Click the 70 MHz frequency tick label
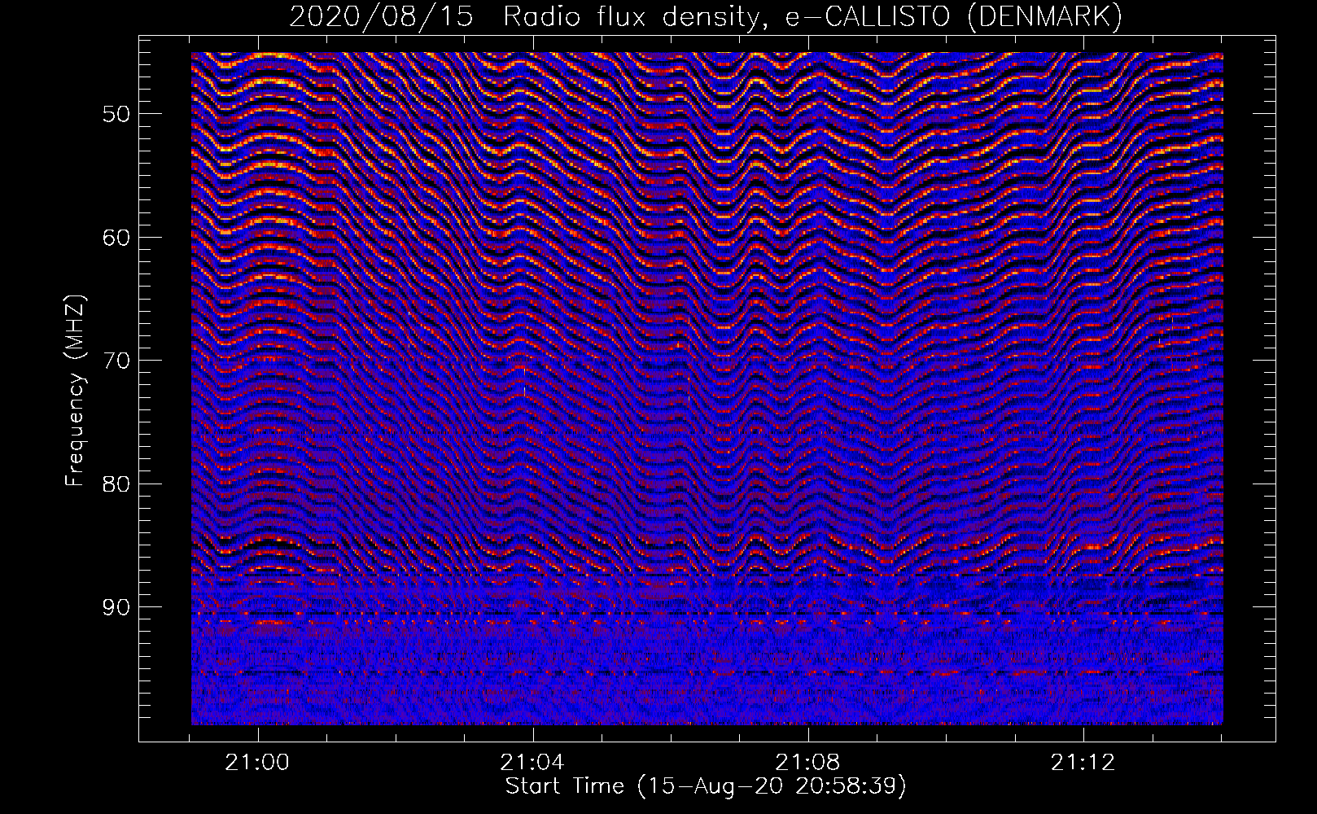Image resolution: width=1317 pixels, height=814 pixels. pos(116,361)
